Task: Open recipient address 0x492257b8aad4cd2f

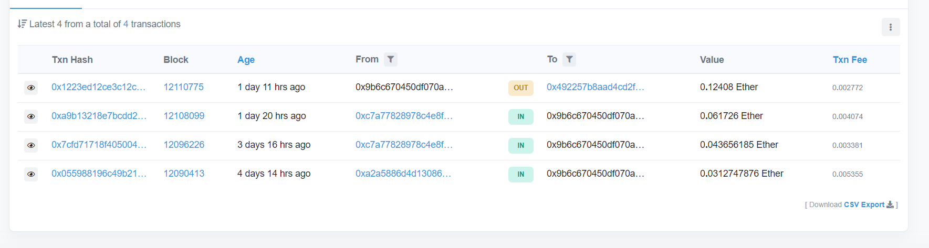Action: tap(595, 87)
